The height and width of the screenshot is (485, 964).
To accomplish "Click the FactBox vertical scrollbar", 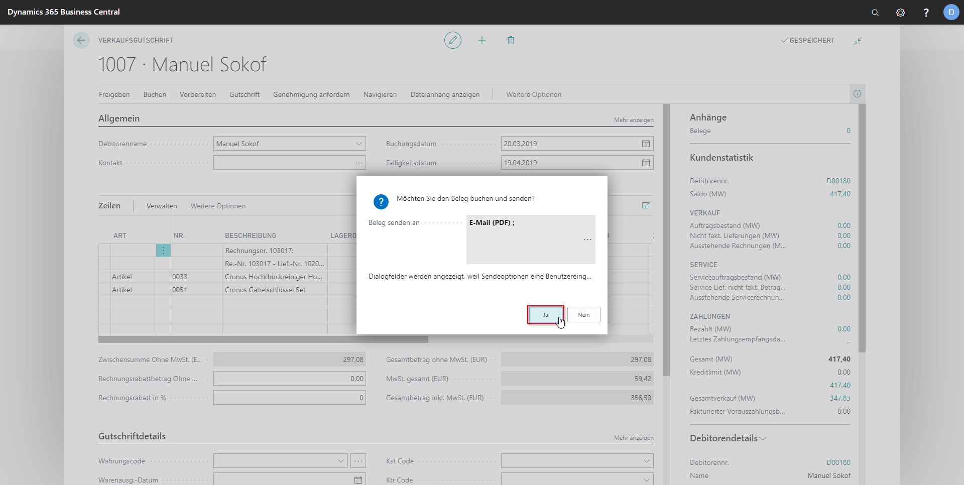I will click(x=862, y=228).
